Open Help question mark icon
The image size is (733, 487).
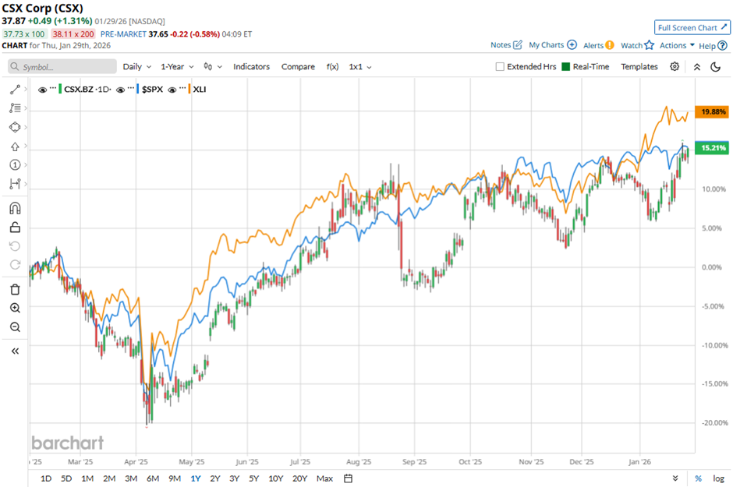[722, 45]
